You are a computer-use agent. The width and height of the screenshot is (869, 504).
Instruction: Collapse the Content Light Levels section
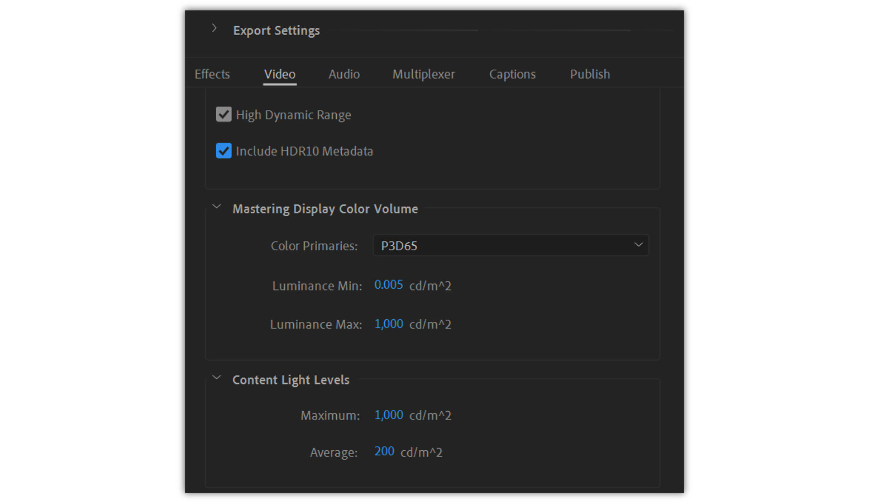(216, 377)
